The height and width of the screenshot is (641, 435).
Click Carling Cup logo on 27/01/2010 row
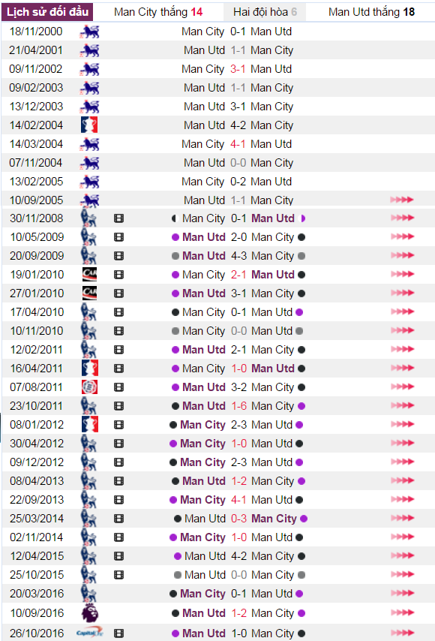89,293
